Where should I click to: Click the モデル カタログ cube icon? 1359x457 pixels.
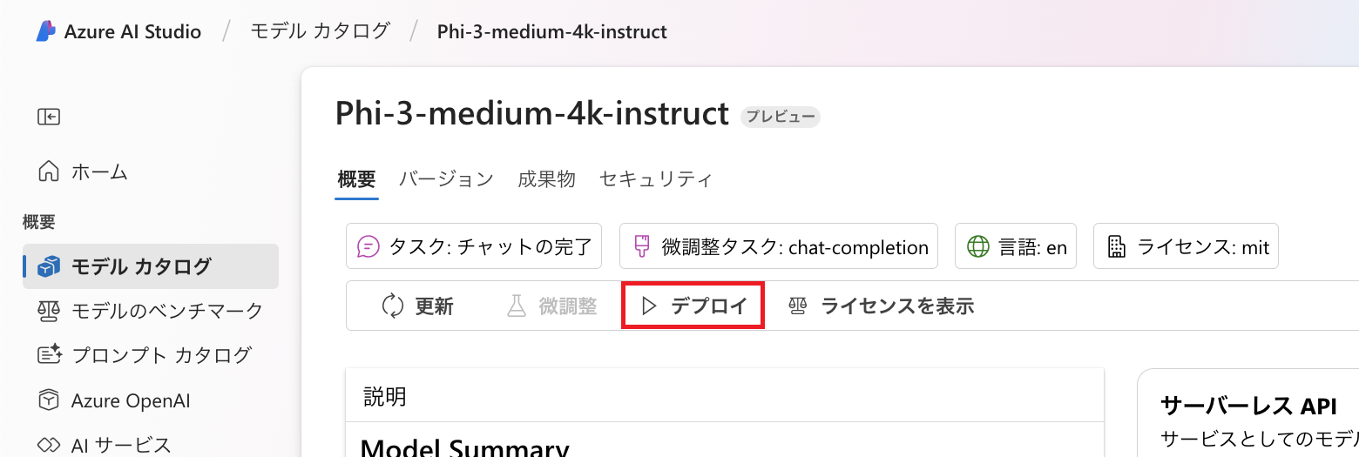click(49, 266)
